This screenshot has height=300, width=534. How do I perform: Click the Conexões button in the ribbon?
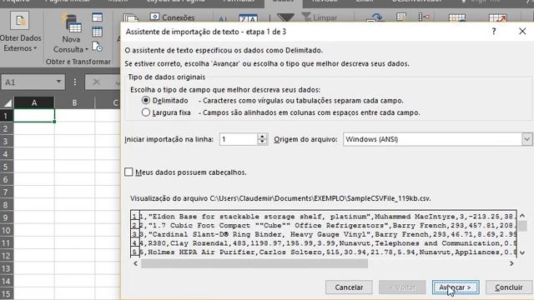click(173, 17)
